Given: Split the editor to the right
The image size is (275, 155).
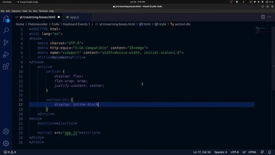Looking at the screenshot, I should pos(263,17).
